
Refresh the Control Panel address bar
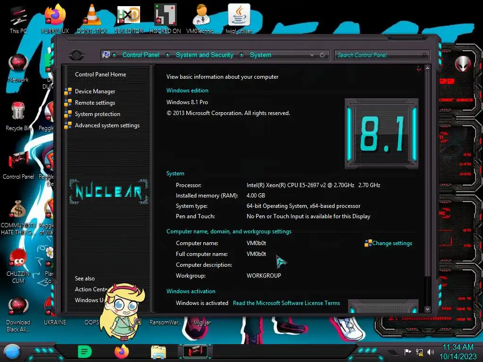[322, 55]
